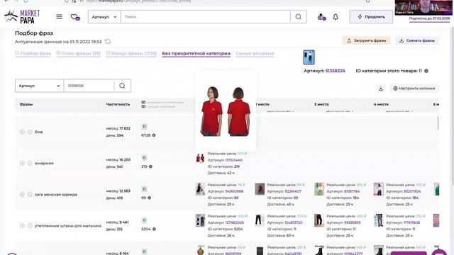Click the Настроить колонки button
This screenshot has width=454, height=255.
pos(414,89)
